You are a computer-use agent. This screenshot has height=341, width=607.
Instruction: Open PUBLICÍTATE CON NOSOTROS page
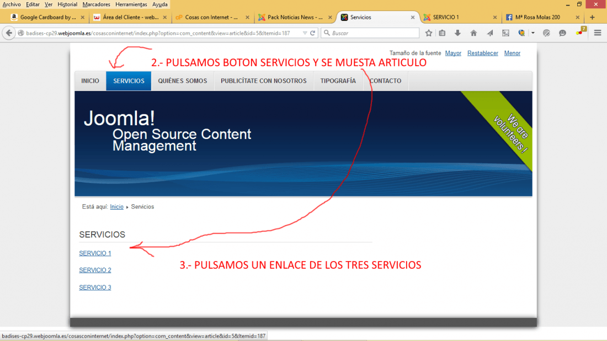click(264, 81)
